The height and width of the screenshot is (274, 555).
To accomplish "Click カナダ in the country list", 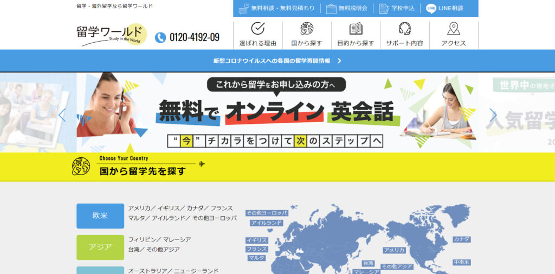I will click(195, 208).
